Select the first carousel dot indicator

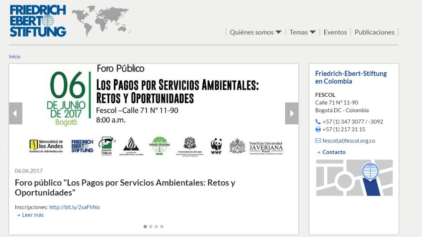(145, 227)
